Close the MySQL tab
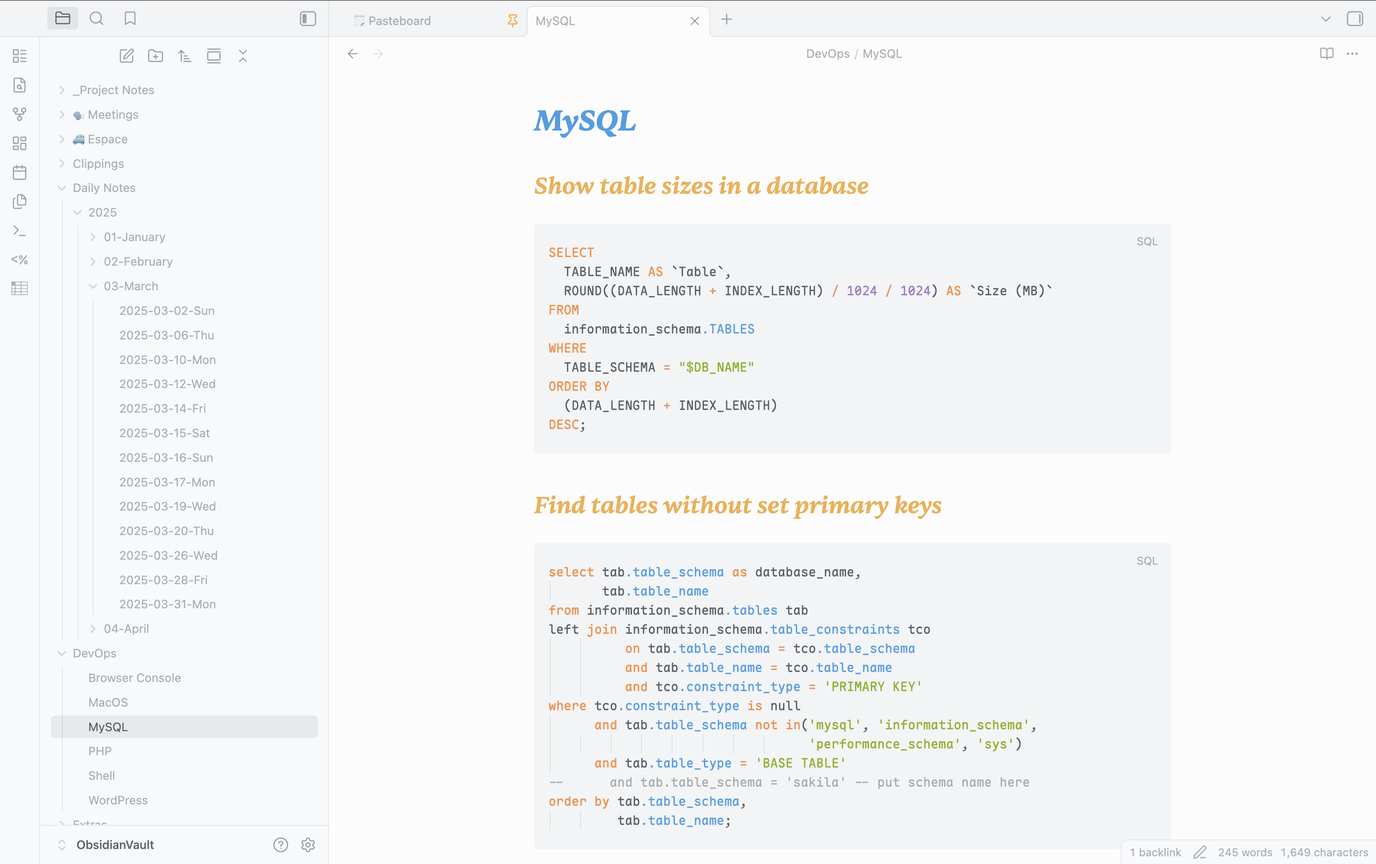The height and width of the screenshot is (864, 1376). [x=695, y=21]
